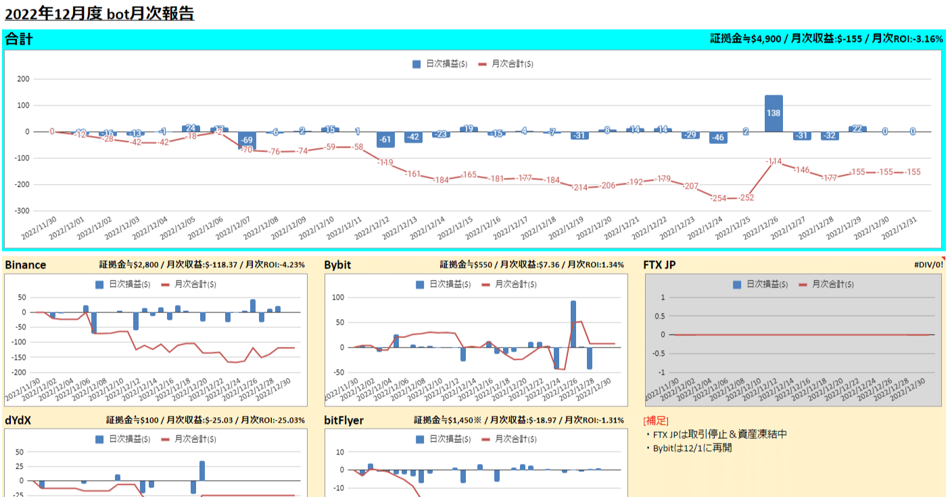Select Binance summary showing 月次ROI:-4.23%

(x=202, y=265)
